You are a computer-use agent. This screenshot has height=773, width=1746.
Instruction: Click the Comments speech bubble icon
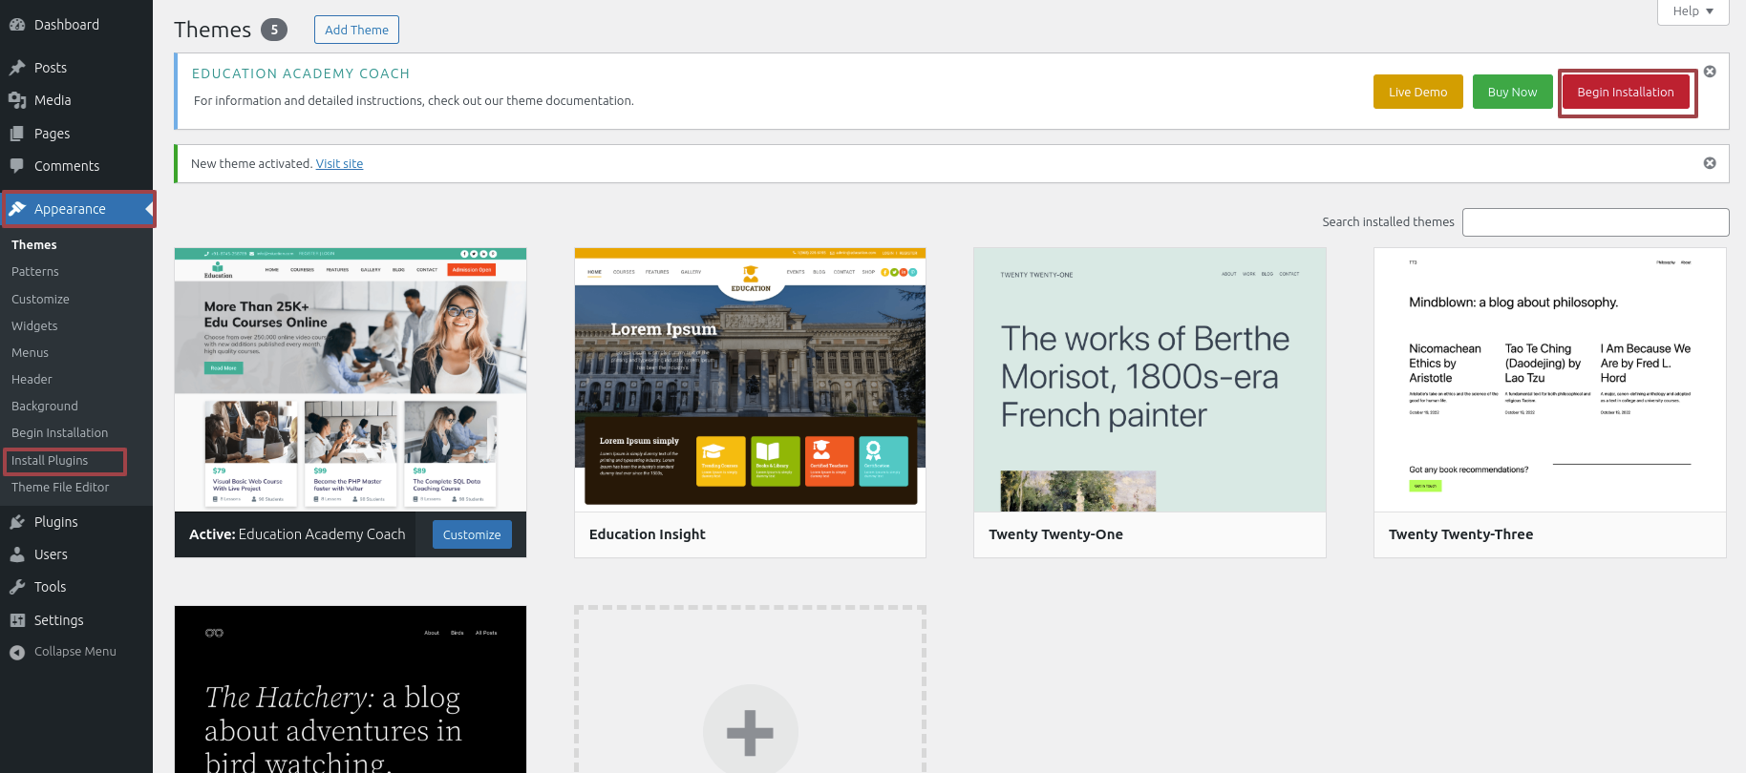point(17,166)
